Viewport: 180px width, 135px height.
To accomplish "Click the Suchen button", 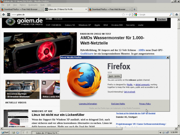I will coord(162,19).
